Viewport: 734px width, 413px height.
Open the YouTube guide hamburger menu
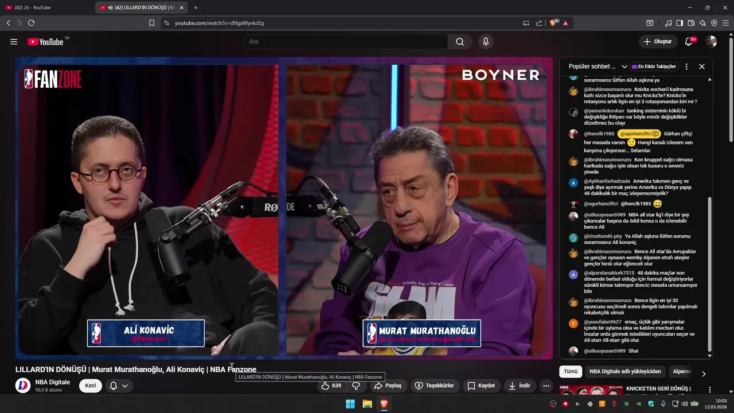click(x=14, y=42)
